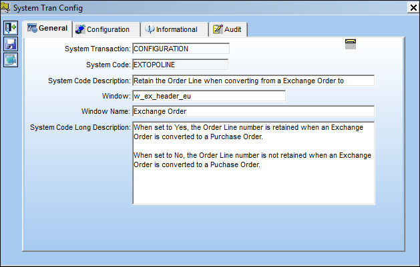Select the Audit tab
420x267 pixels.
click(228, 29)
